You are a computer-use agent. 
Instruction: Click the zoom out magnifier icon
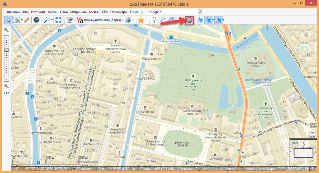pos(6,86)
